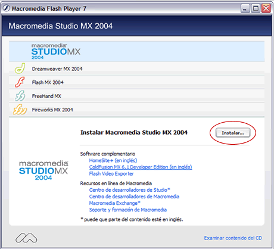Click the Studio MX 2004 header logo
Viewport: 274px width, 249px height.
[56, 52]
